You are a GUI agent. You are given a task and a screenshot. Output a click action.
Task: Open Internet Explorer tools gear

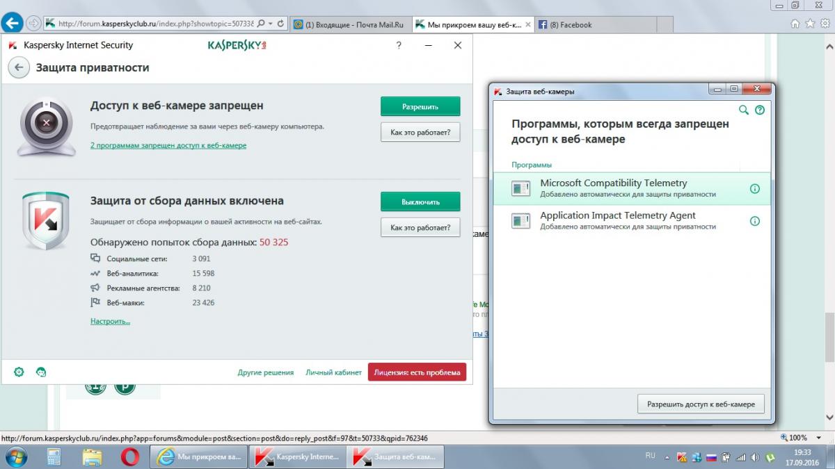coord(824,24)
